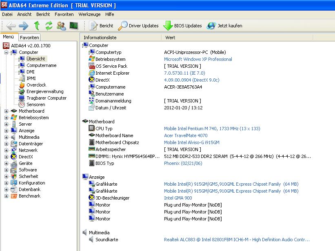Image resolution: width=335 pixels, height=251 pixels.
Task: Open the 7.0.5730.11 (IE 7.0) link
Action: [184, 73]
